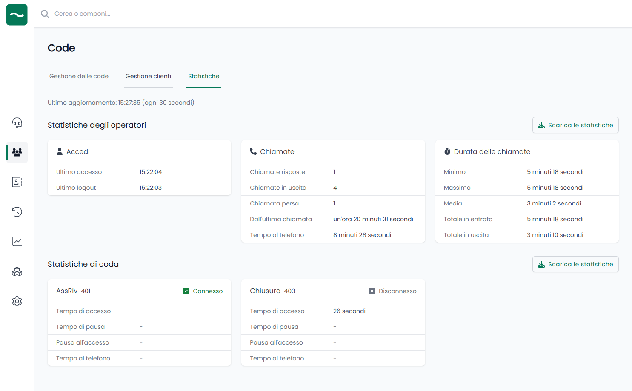This screenshot has width=632, height=391.
Task: Click the AssRiv 401 queue card title
Action: (x=73, y=291)
